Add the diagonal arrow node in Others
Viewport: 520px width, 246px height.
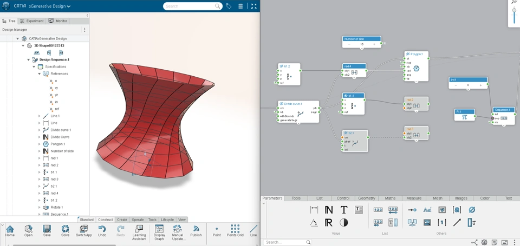pos(457,223)
